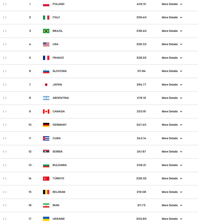
Task: Click the Canada flag icon
Action: 46,111
